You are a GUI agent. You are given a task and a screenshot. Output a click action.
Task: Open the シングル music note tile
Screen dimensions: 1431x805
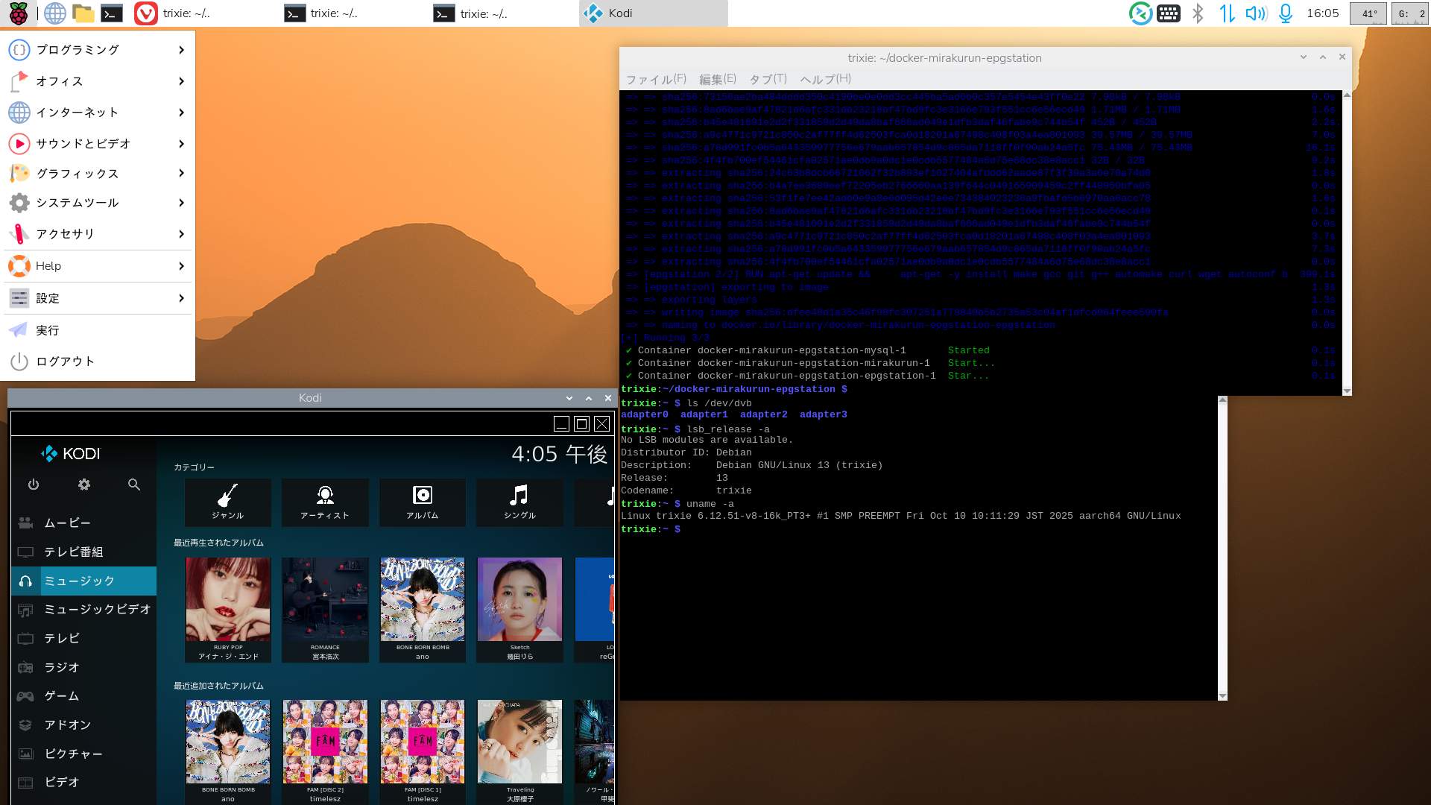[x=519, y=502]
